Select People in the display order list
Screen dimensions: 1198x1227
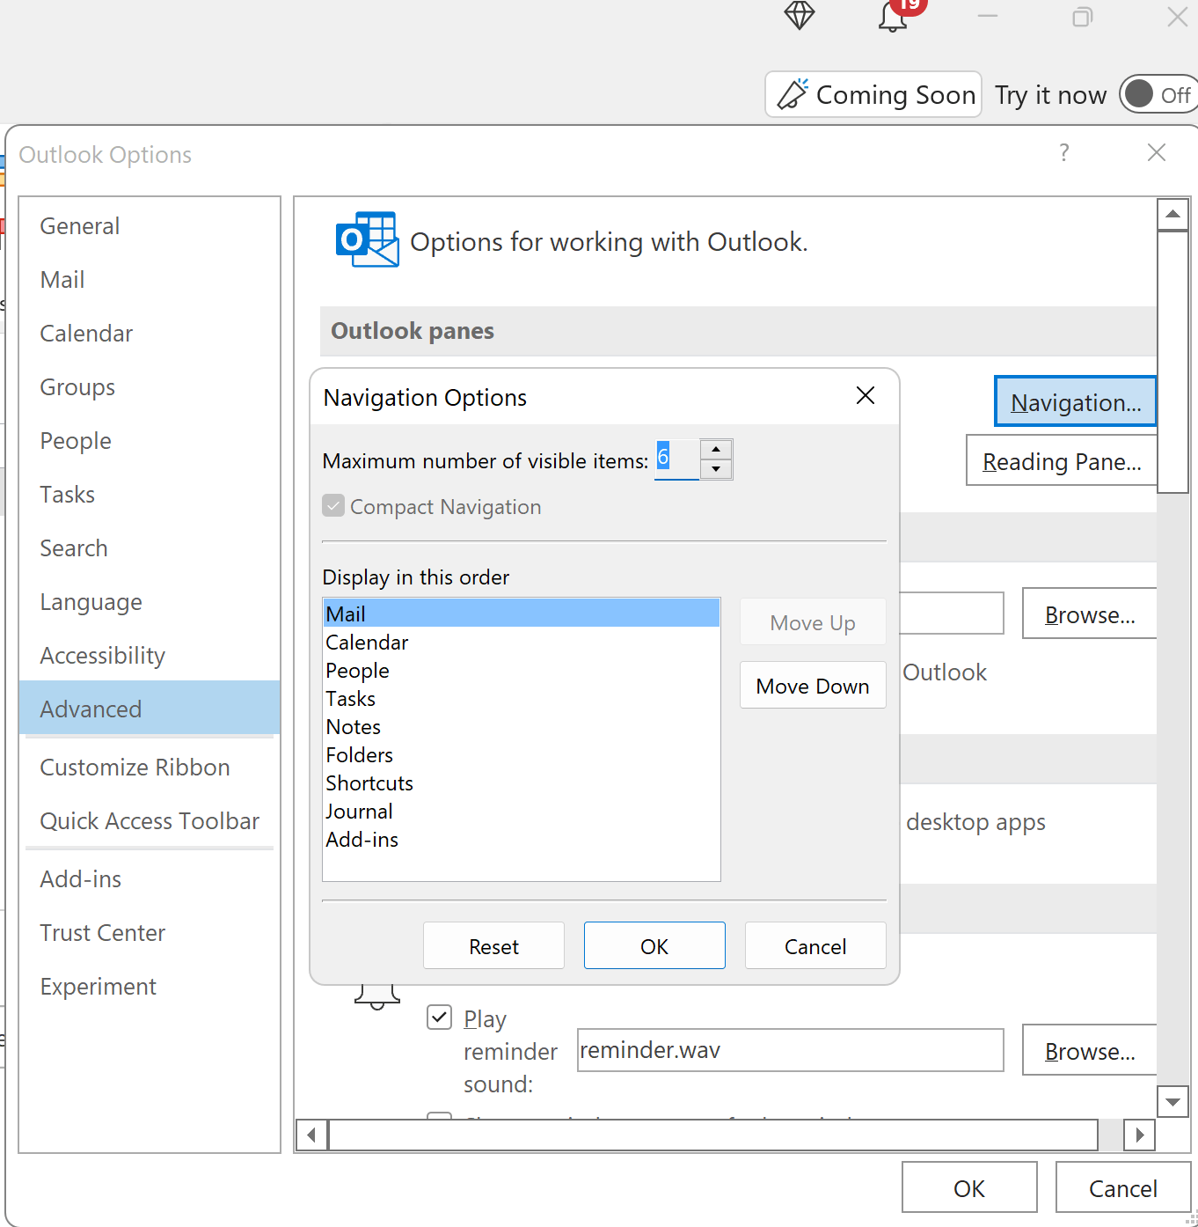click(522, 671)
